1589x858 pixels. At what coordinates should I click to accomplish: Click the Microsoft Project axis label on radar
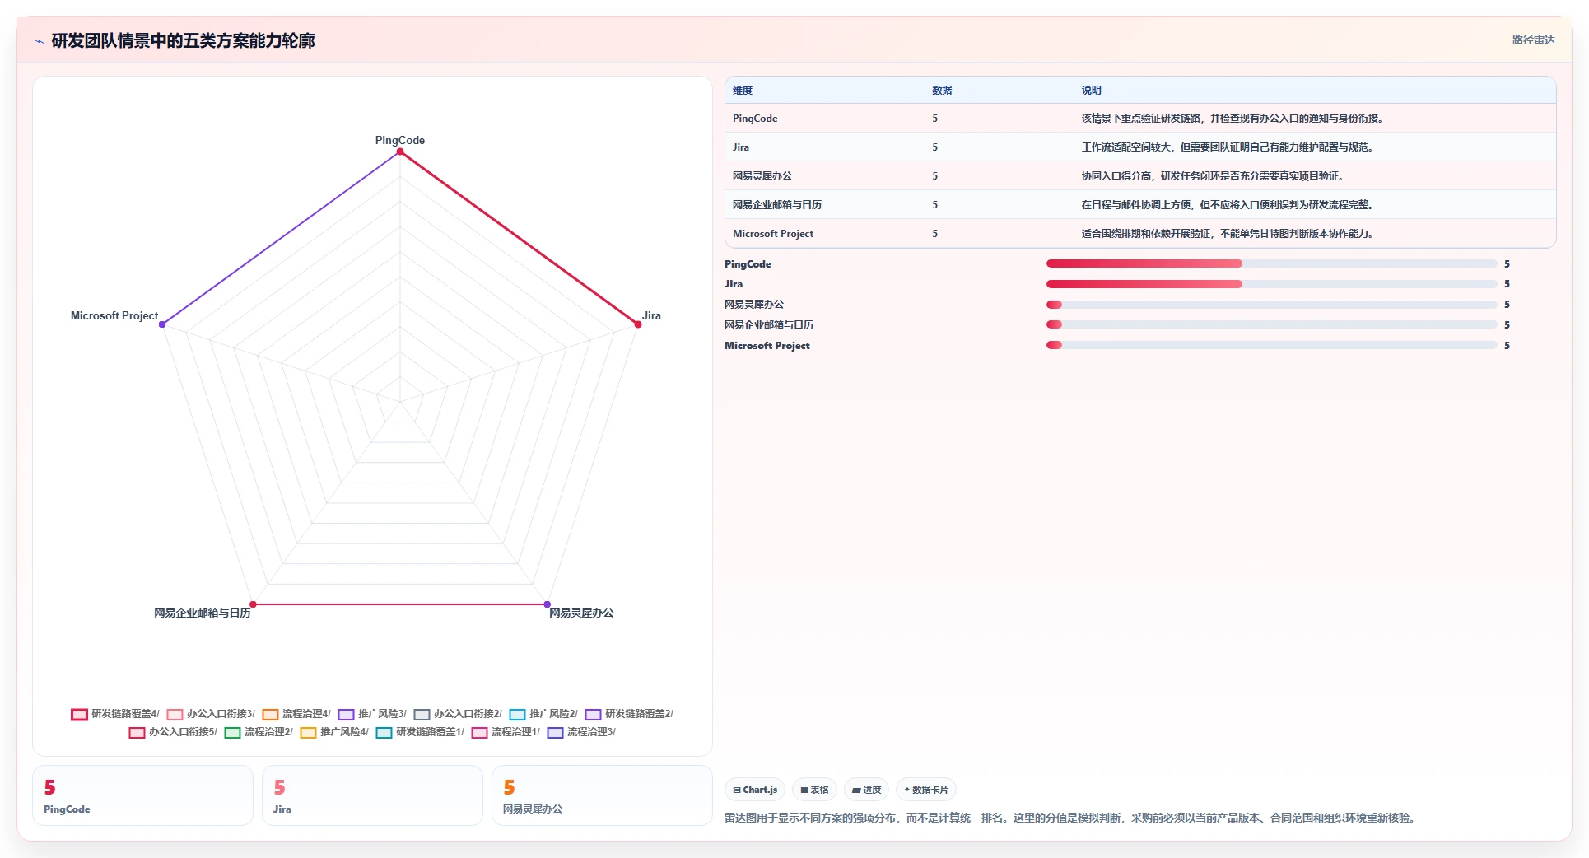114,315
